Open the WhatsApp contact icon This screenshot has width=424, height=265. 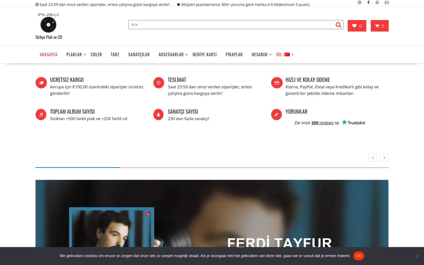pos(377,2)
